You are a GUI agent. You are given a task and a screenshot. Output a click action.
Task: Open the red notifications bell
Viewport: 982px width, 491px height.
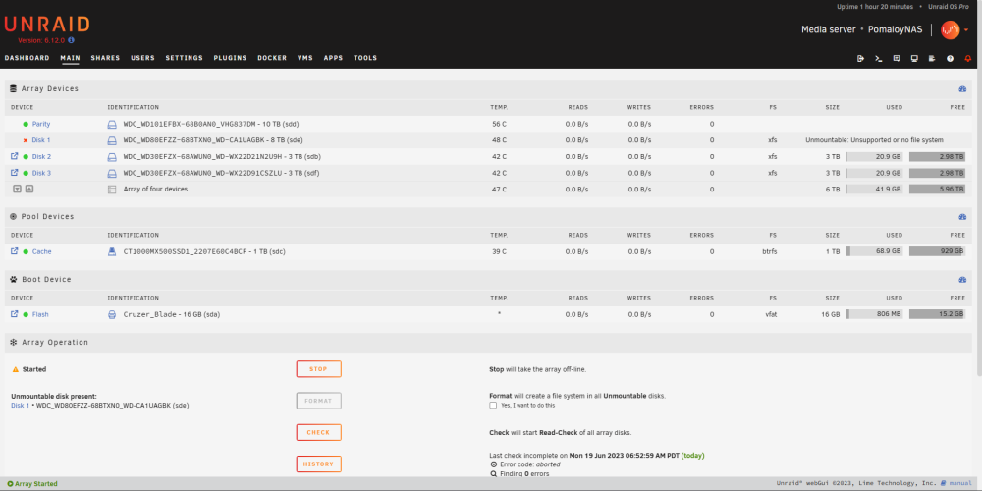(968, 58)
